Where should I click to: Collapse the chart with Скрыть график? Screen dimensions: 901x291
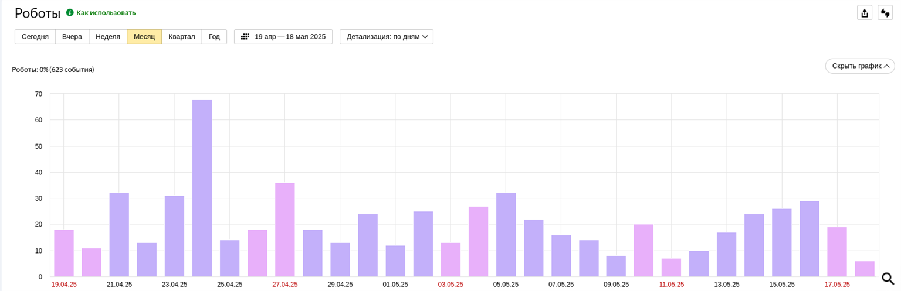point(859,66)
